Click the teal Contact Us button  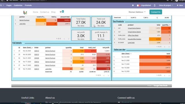(x=156, y=12)
